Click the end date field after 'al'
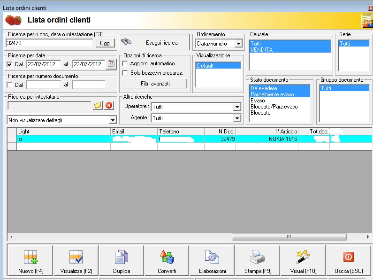The width and height of the screenshot is (373, 280). pos(89,64)
